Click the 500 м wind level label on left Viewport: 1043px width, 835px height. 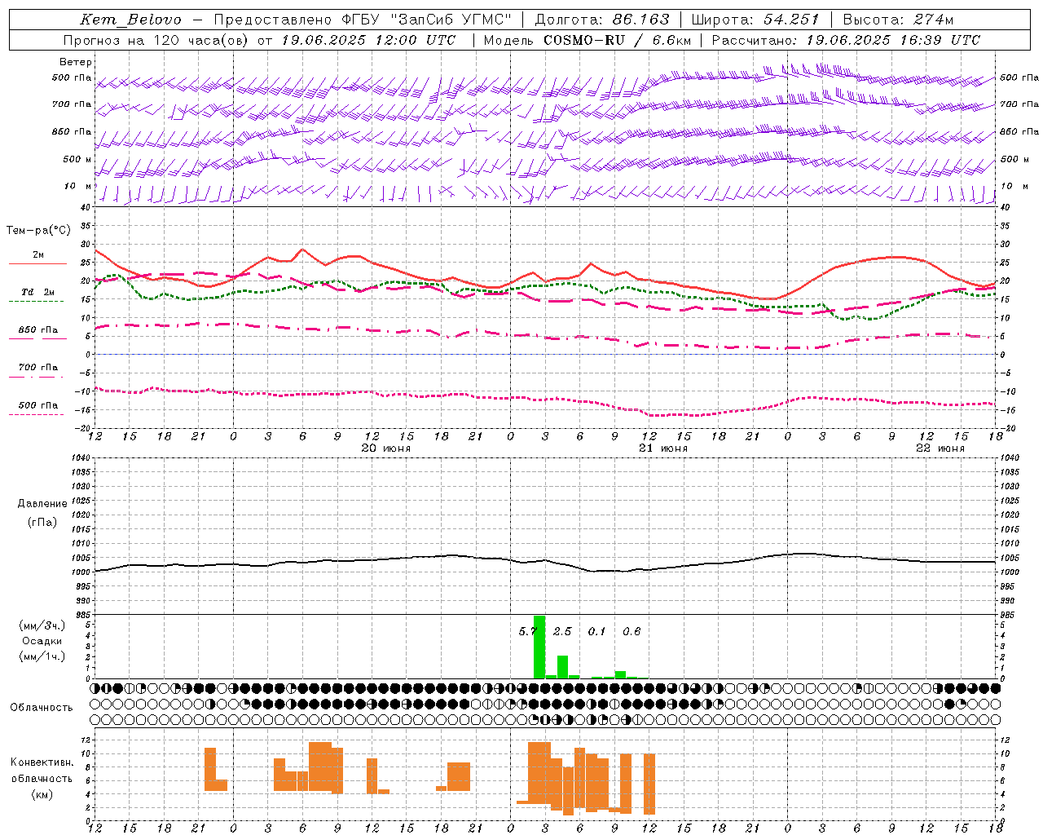click(x=77, y=159)
